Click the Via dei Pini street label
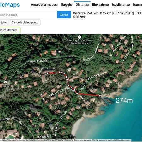Screen dimensions: 142x142 click(x=44, y=137)
